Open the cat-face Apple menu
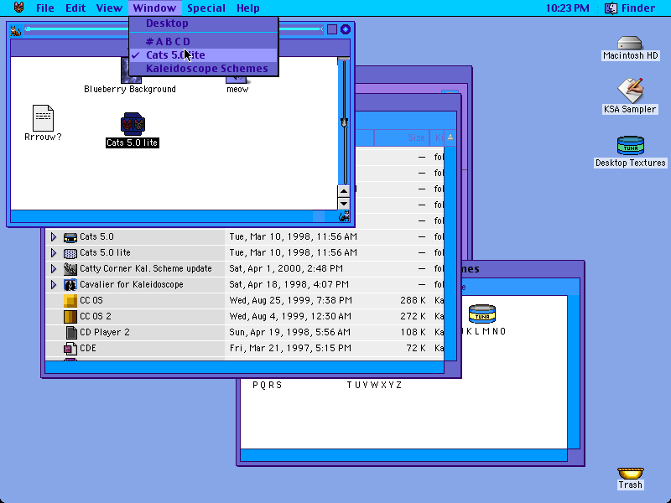The image size is (671, 503). point(18,8)
